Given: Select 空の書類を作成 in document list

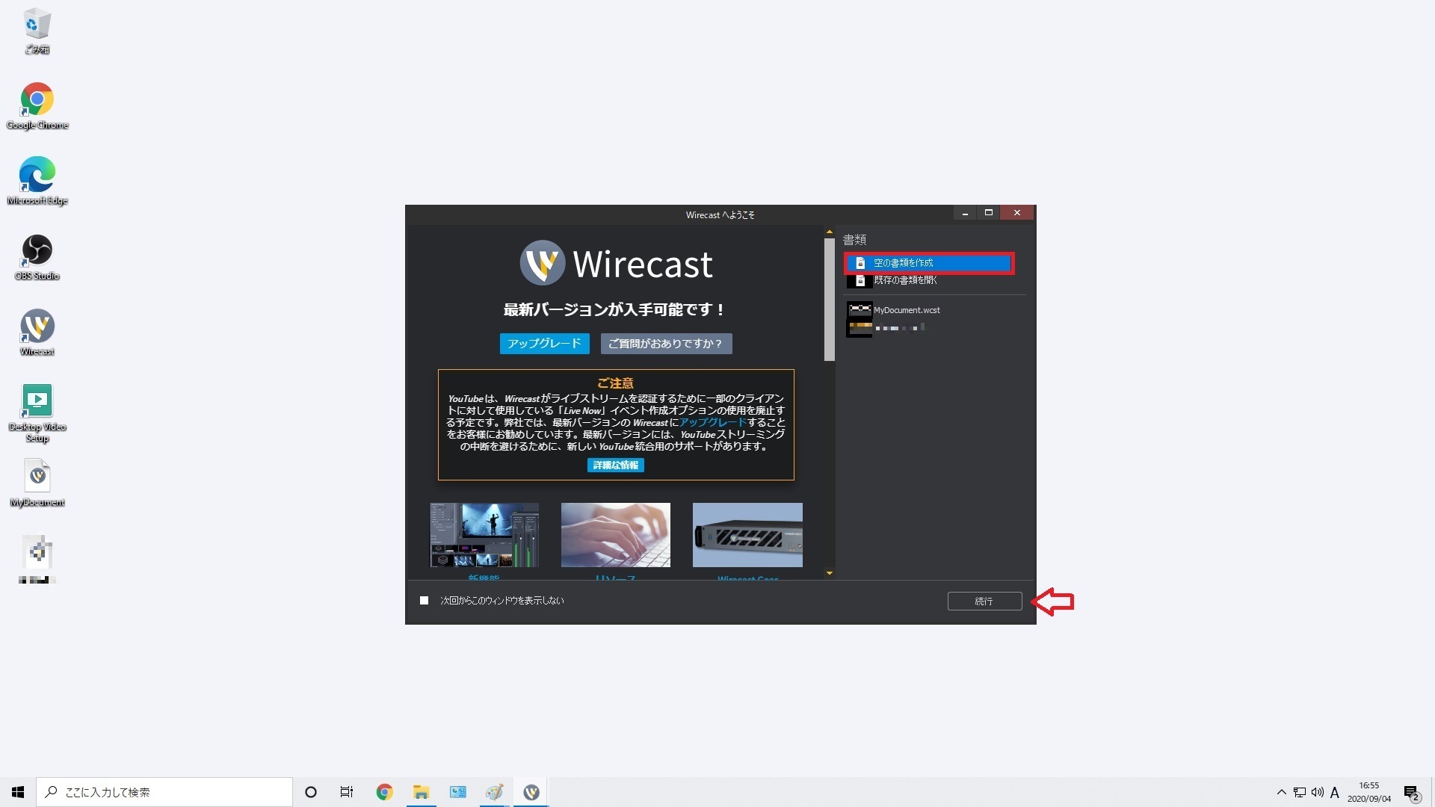Looking at the screenshot, I should click(x=929, y=263).
